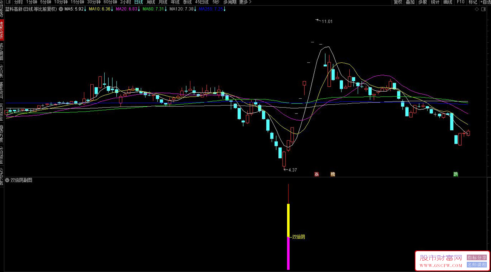Open the 指标分享 link
This screenshot has height=272, width=491.
click(477, 258)
